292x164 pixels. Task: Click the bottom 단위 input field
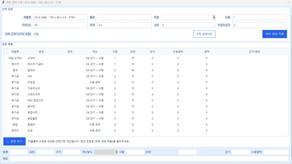188,152
